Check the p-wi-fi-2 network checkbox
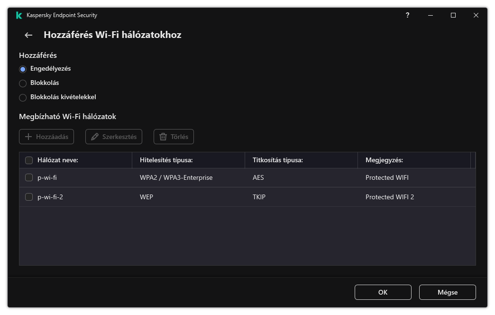The height and width of the screenshot is (315, 495). click(x=29, y=197)
